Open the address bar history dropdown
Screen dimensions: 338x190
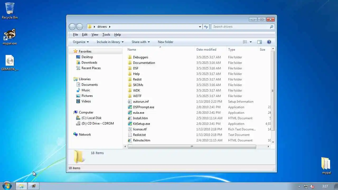tap(200, 27)
